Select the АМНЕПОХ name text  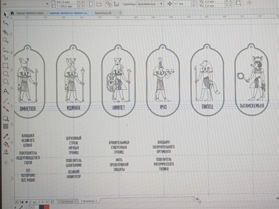28,109
